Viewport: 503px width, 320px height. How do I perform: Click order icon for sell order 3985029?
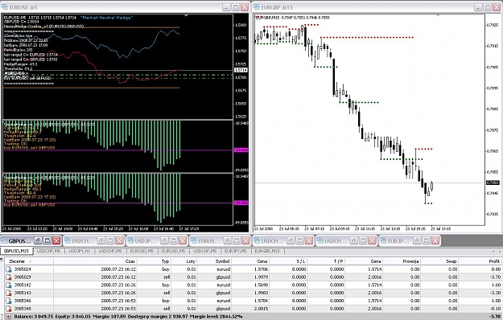8,277
